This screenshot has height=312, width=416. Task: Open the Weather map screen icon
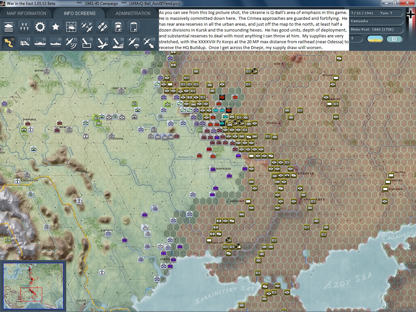[x=71, y=27]
